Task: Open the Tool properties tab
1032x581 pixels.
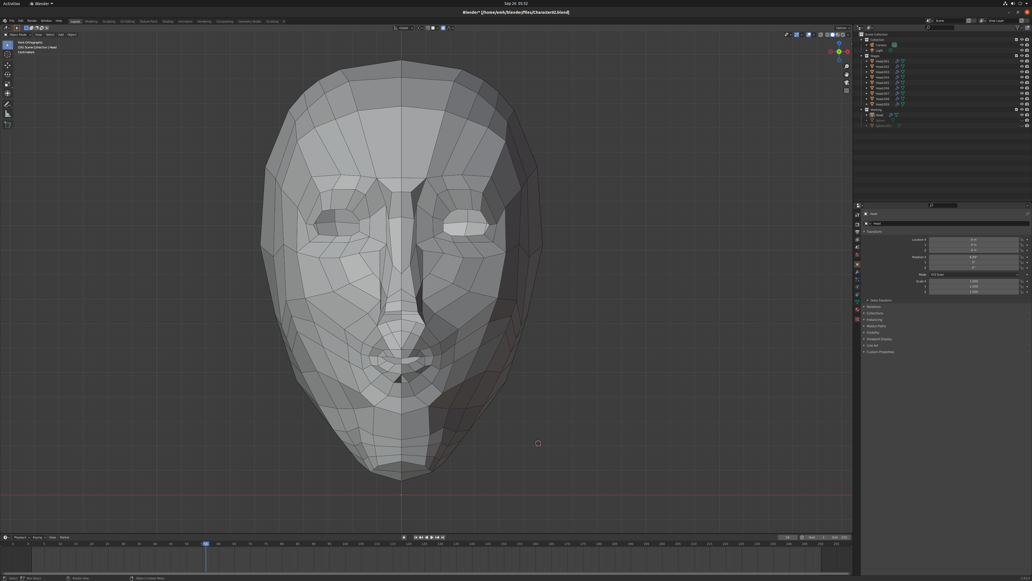Action: (857, 215)
